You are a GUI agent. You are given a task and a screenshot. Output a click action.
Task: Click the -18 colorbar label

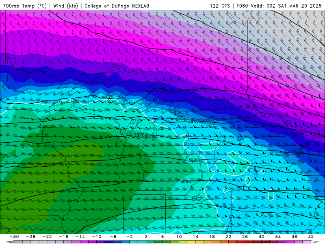click(x=64, y=237)
